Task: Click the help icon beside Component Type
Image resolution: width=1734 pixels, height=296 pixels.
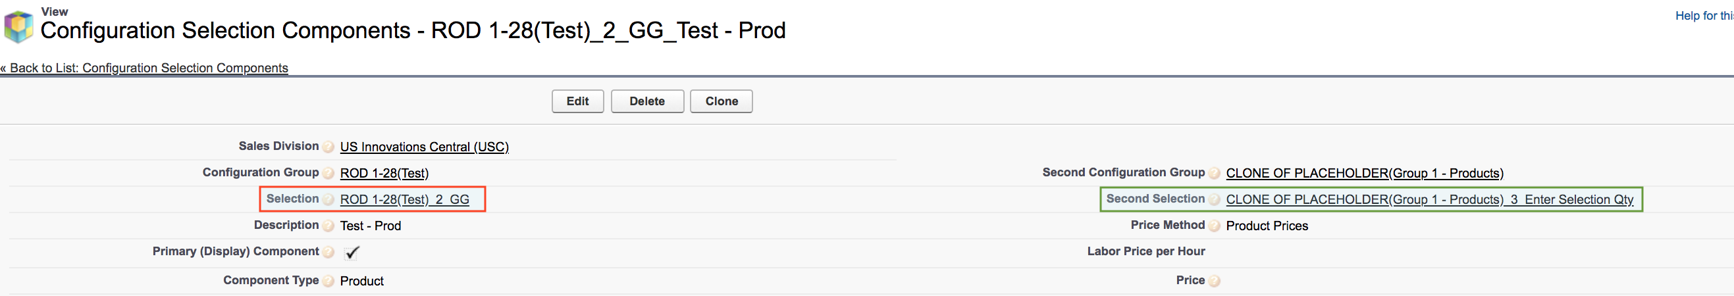Action: [x=328, y=280]
